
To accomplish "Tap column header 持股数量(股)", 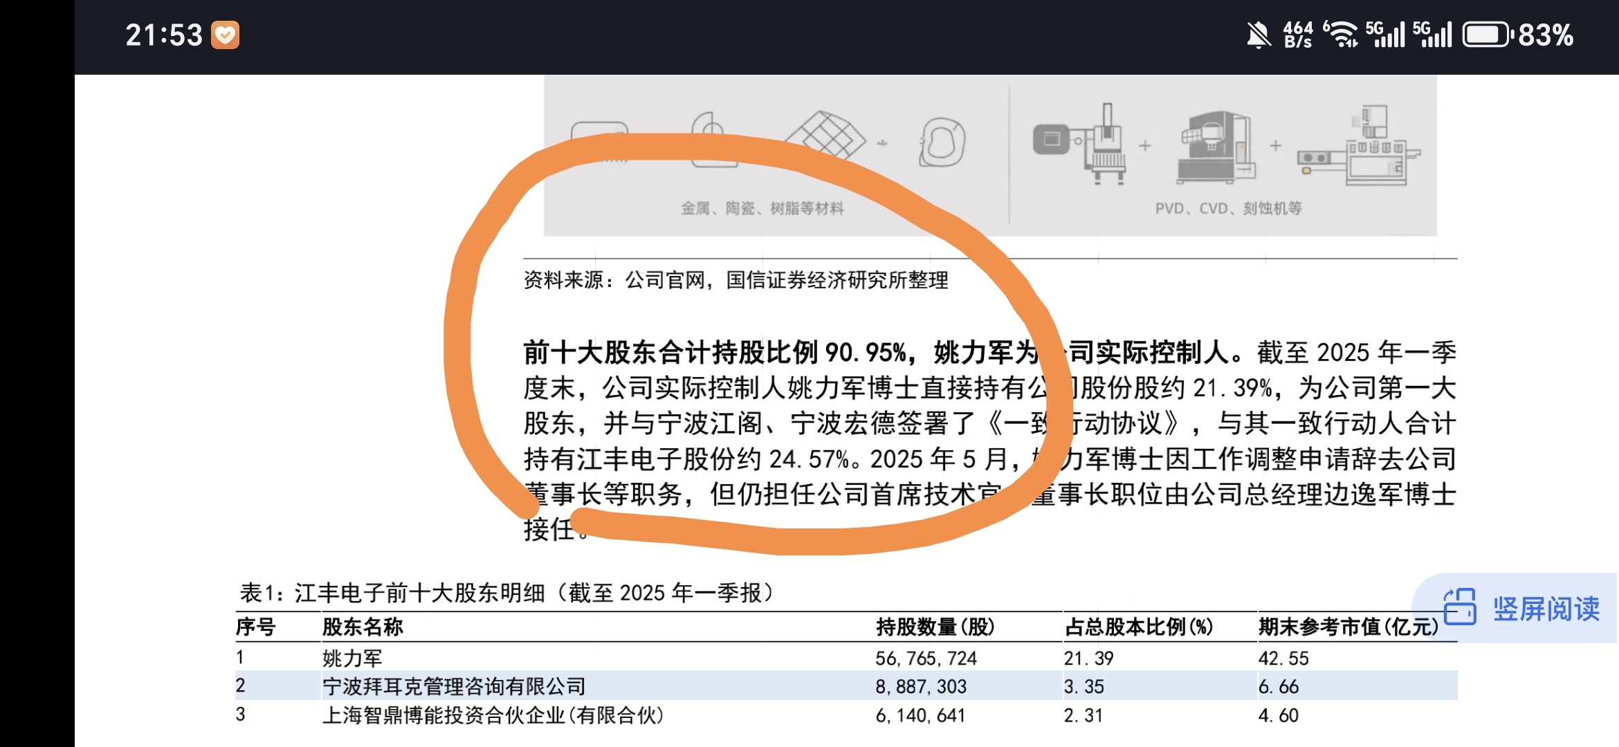I will tap(935, 627).
